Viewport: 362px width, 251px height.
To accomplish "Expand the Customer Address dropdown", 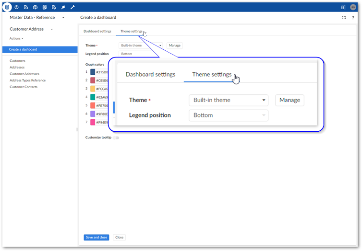I will (52, 29).
